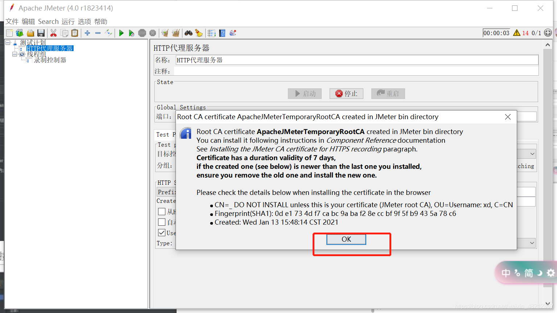Click the Copy icon in toolbar

point(65,33)
